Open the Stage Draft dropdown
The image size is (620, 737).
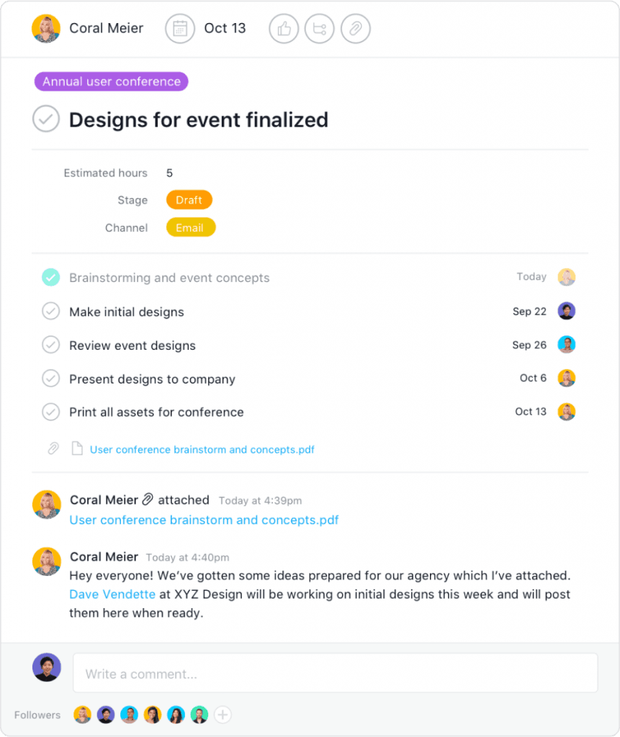coord(189,200)
